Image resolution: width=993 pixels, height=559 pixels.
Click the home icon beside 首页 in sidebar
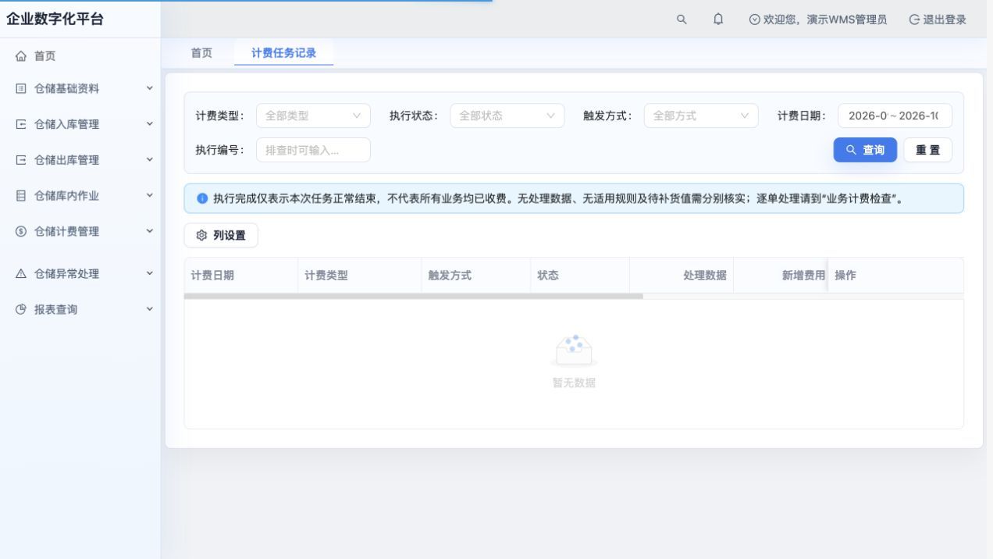coord(21,56)
